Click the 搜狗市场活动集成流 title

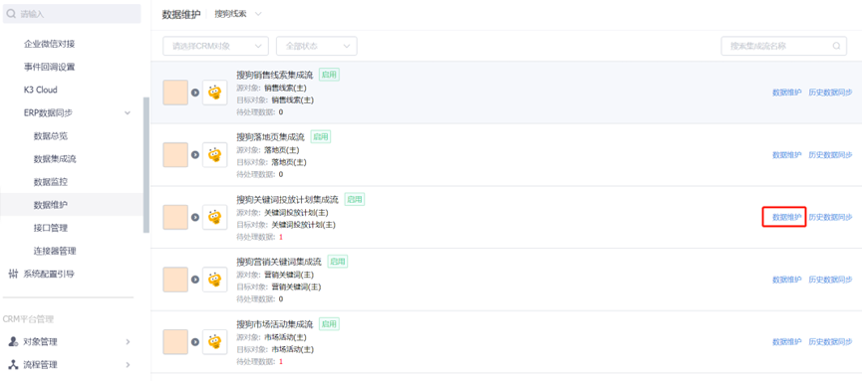coord(274,323)
